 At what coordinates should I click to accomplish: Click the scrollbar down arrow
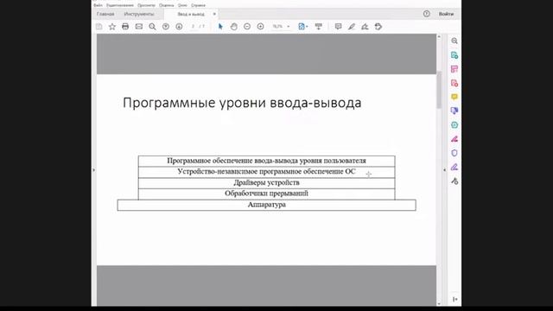point(439,303)
